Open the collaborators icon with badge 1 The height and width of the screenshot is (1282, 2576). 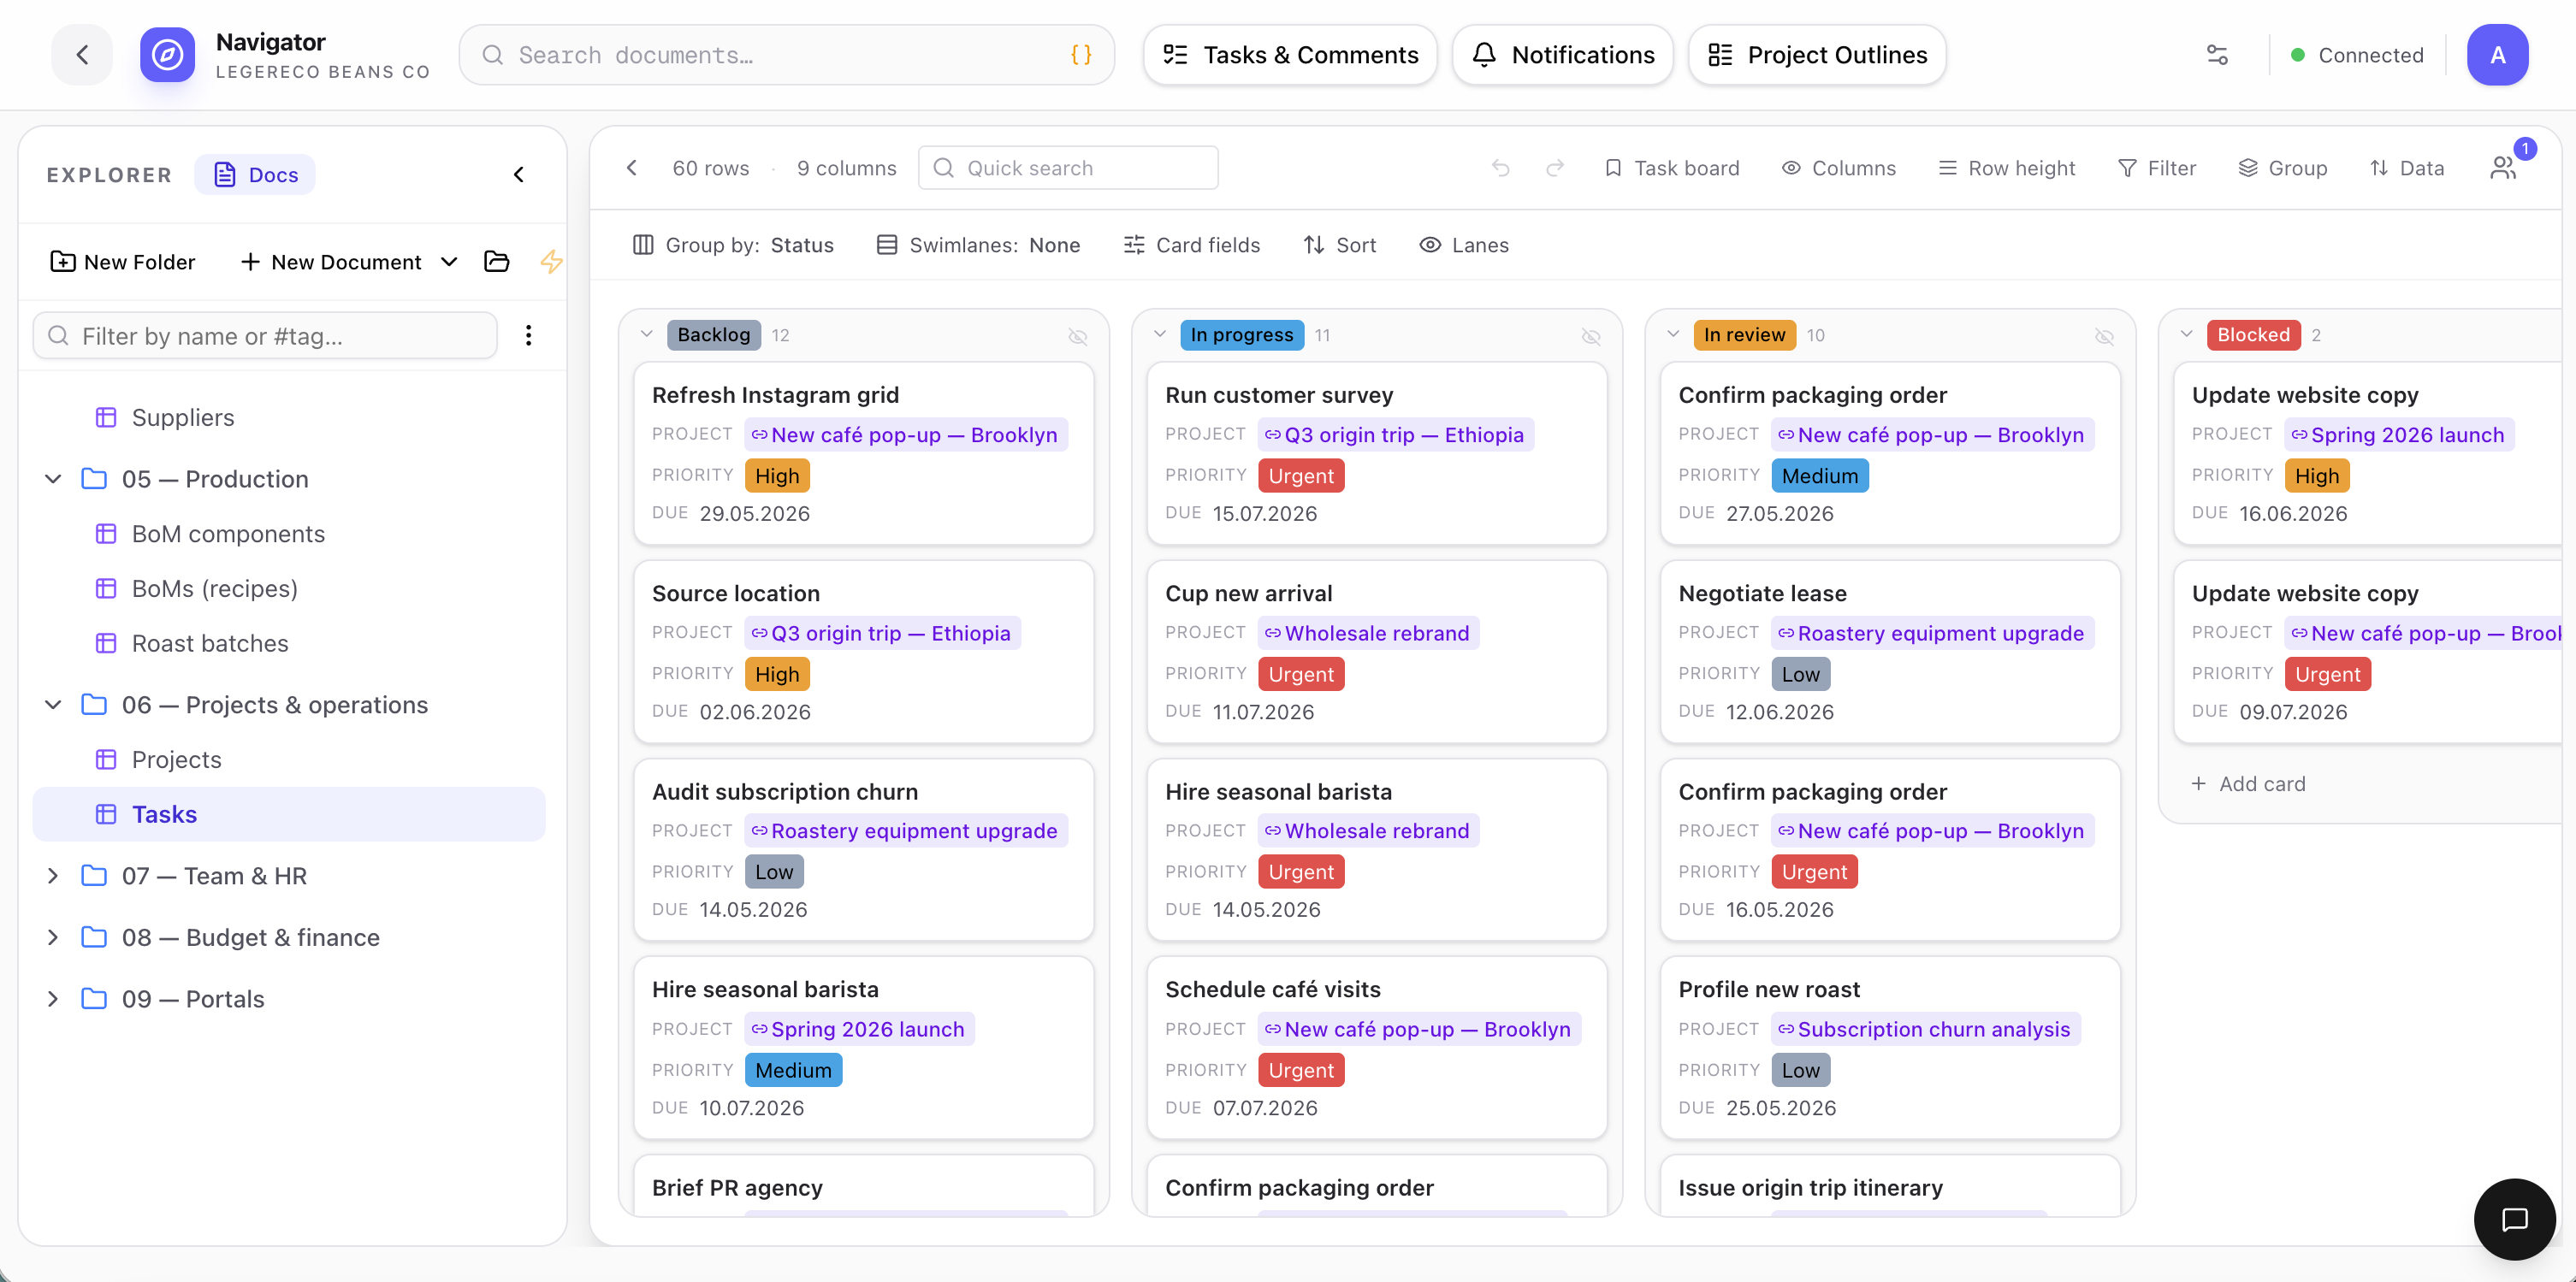[x=2503, y=167]
